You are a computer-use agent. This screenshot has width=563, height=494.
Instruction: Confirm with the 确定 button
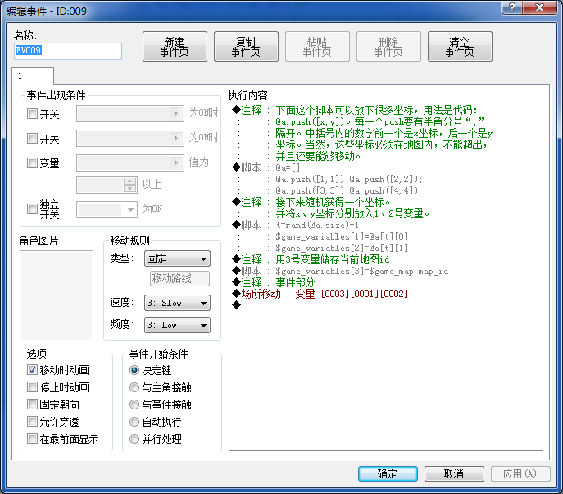(x=388, y=473)
